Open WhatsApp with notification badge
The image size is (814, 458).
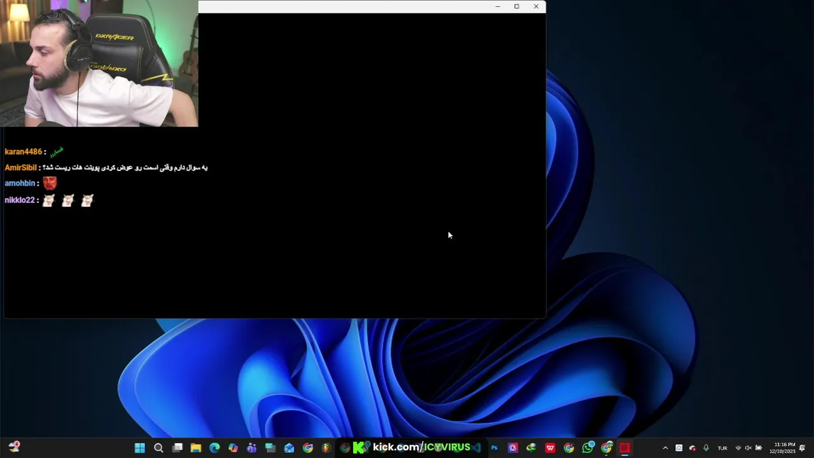click(588, 448)
